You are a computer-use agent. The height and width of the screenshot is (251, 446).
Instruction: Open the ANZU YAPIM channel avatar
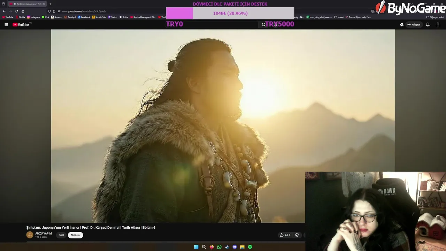(x=30, y=235)
